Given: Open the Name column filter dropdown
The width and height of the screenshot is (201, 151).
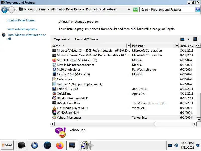Looking at the screenshot, I should point(129,46).
